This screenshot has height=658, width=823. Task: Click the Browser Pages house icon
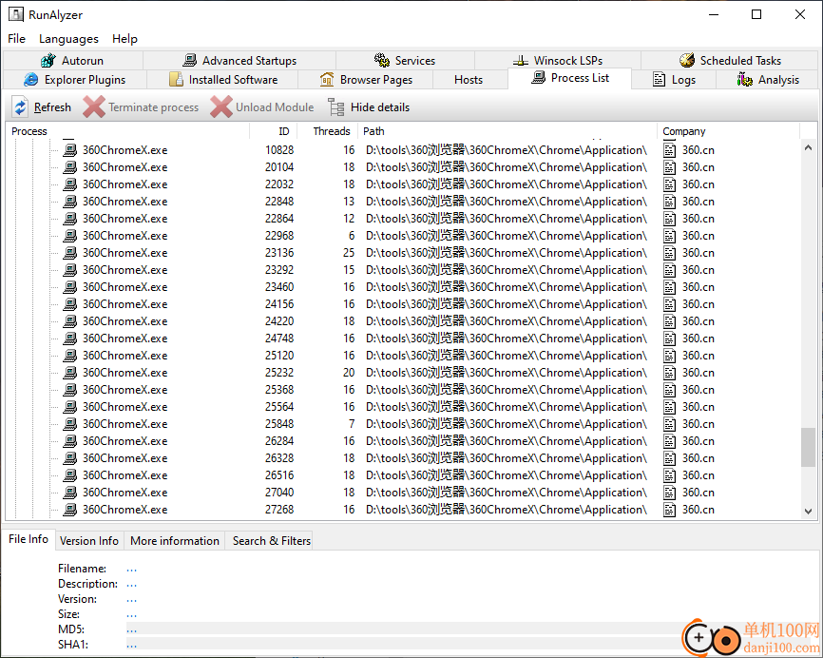click(x=327, y=79)
